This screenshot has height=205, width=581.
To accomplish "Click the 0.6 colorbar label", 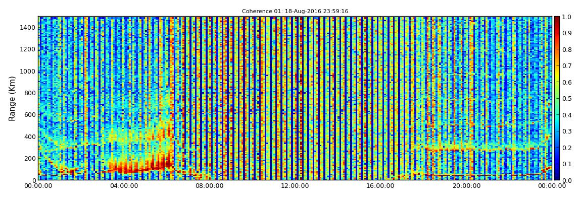I will 566,83.
